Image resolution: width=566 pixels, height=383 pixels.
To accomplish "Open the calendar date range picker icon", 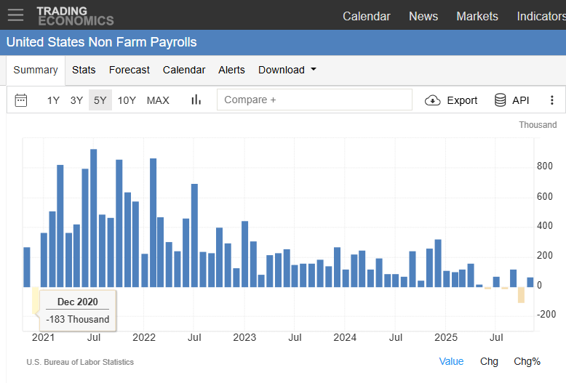I will pos(21,100).
